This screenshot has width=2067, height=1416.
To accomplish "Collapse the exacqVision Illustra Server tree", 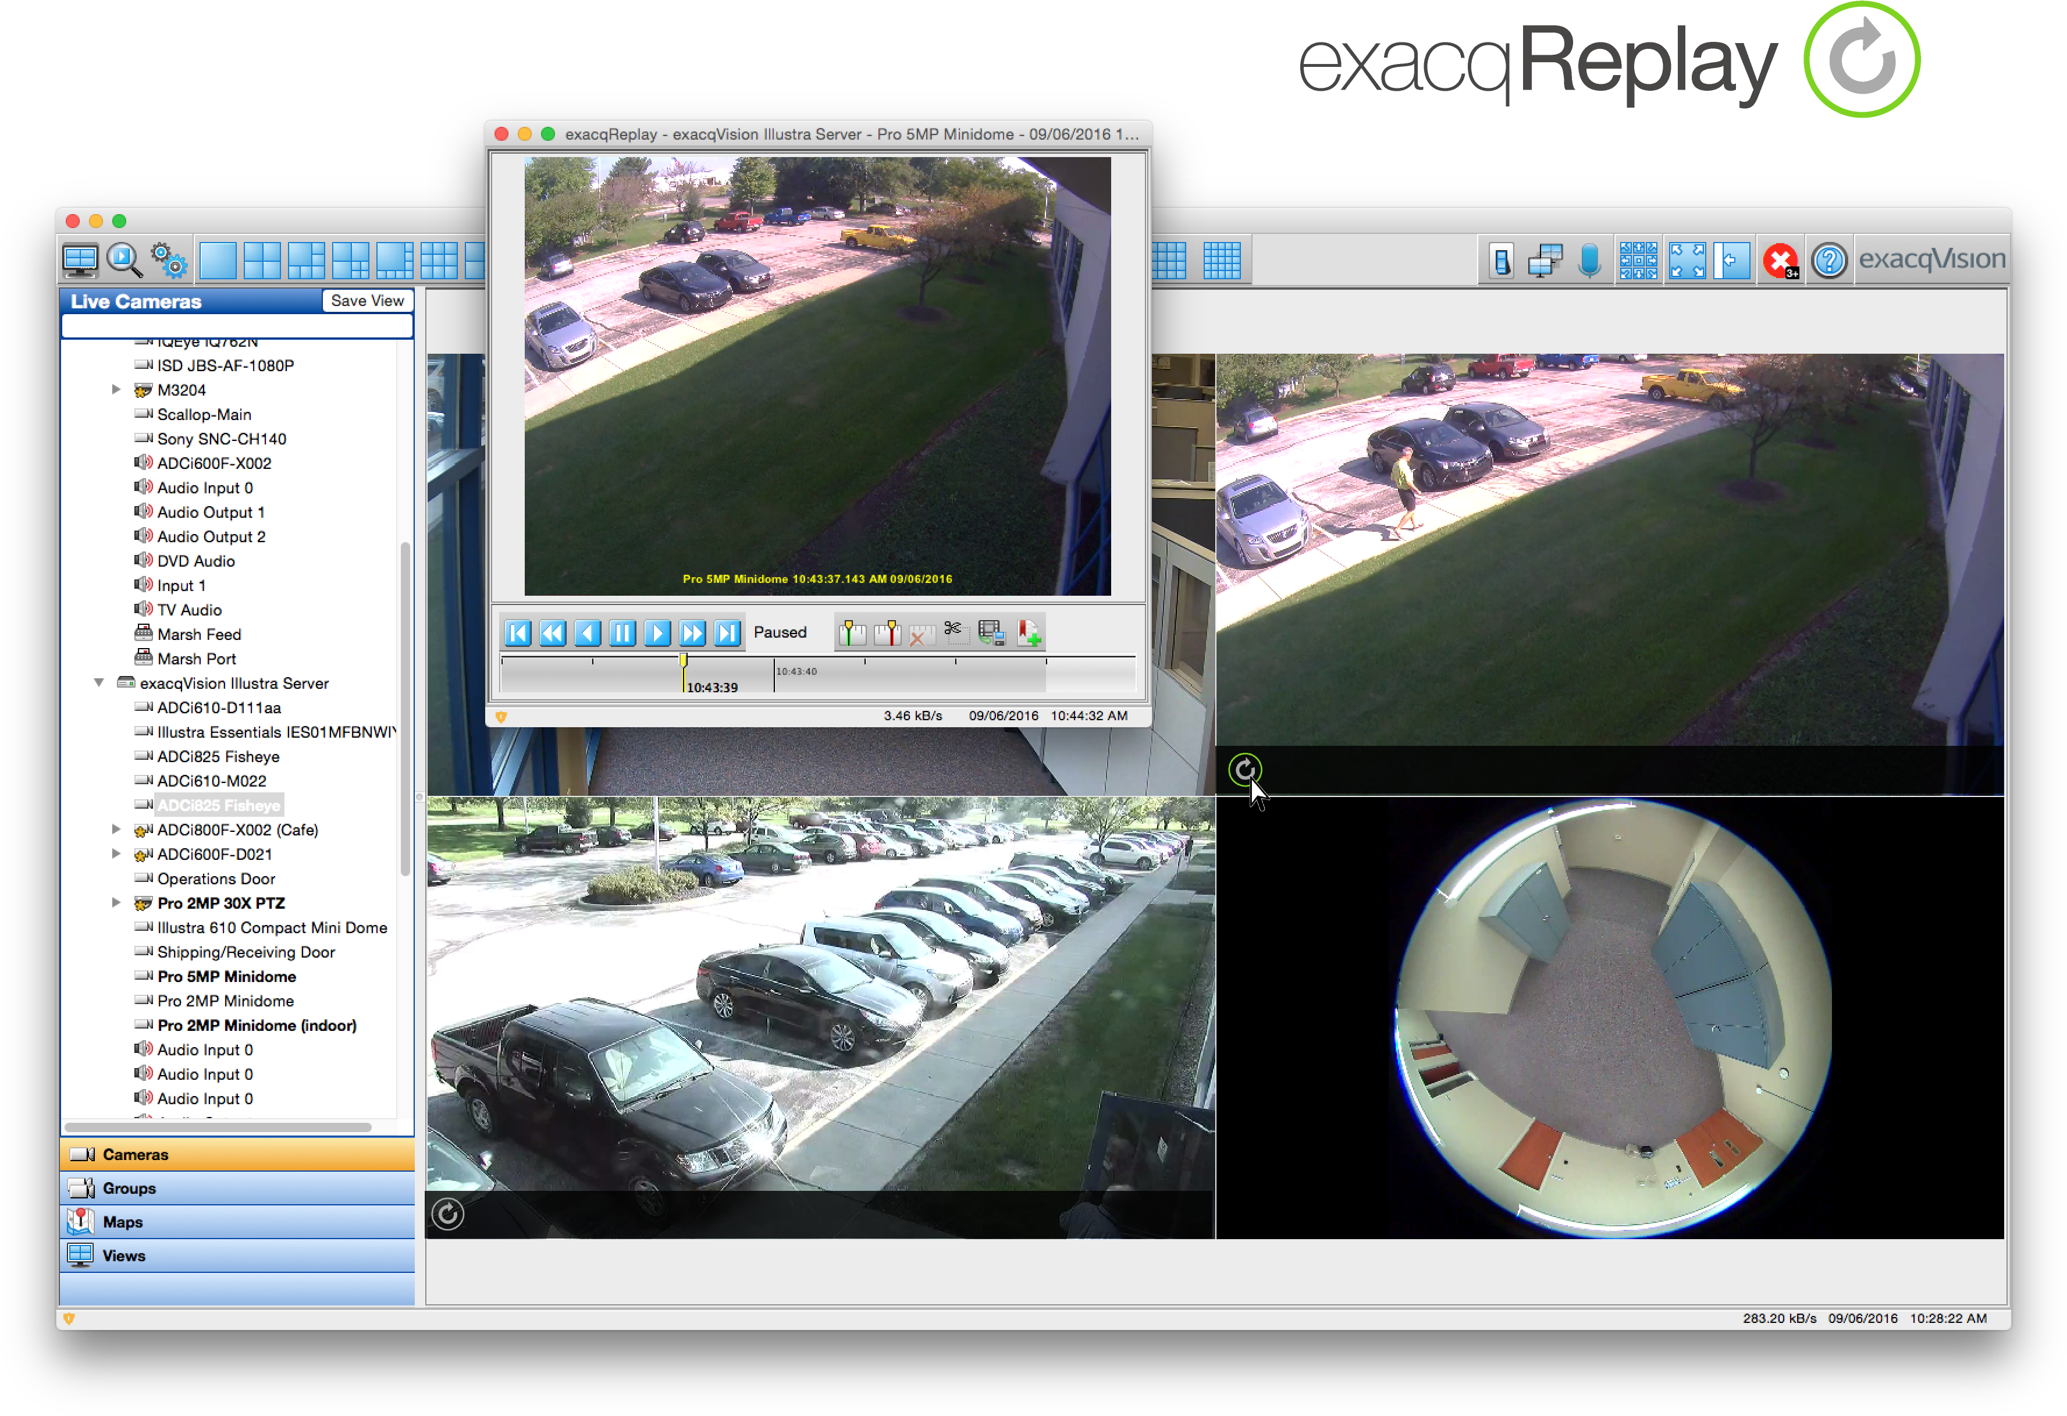I will click(99, 683).
